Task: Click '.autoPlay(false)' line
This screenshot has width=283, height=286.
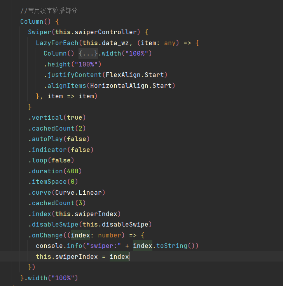Action: click(x=59, y=139)
